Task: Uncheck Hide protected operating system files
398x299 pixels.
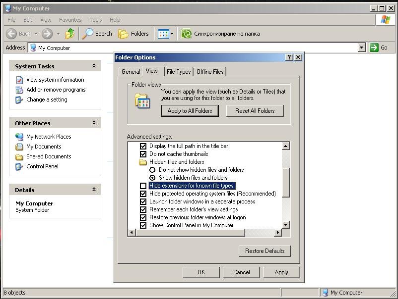Action: [x=143, y=194]
